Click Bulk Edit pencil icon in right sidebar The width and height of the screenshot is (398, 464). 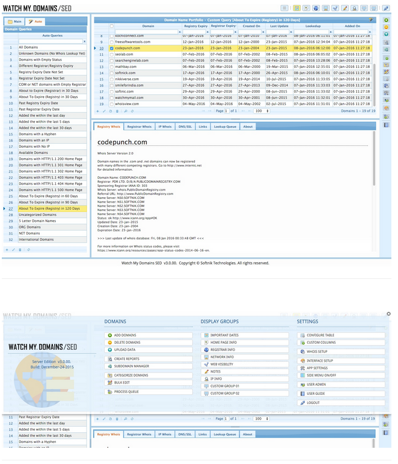point(386,72)
